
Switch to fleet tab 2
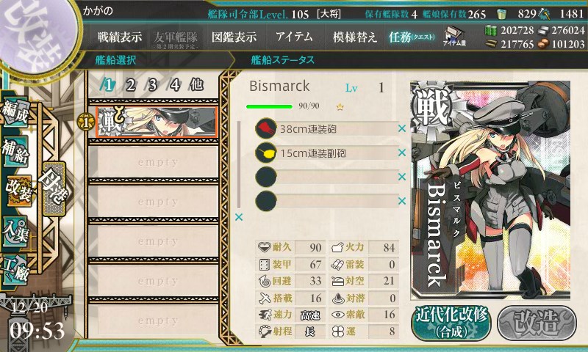pos(130,85)
